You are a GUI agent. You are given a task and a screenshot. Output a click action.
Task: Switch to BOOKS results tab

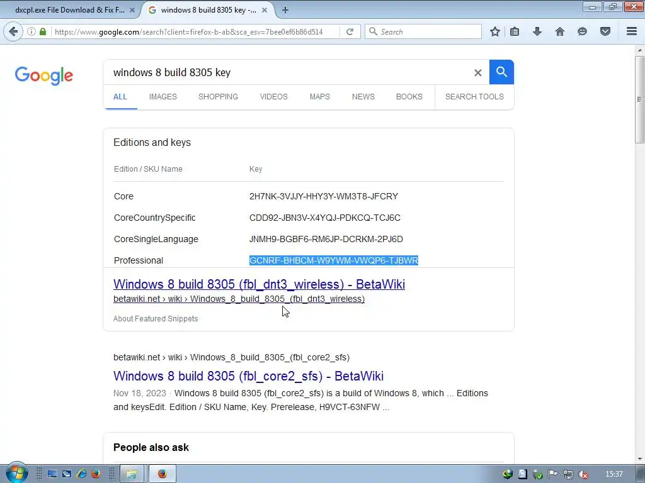tap(409, 96)
